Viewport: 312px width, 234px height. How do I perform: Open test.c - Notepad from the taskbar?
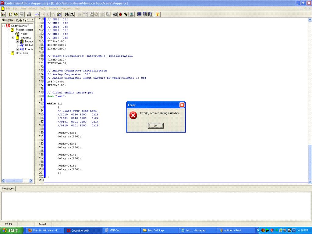pos(195,230)
